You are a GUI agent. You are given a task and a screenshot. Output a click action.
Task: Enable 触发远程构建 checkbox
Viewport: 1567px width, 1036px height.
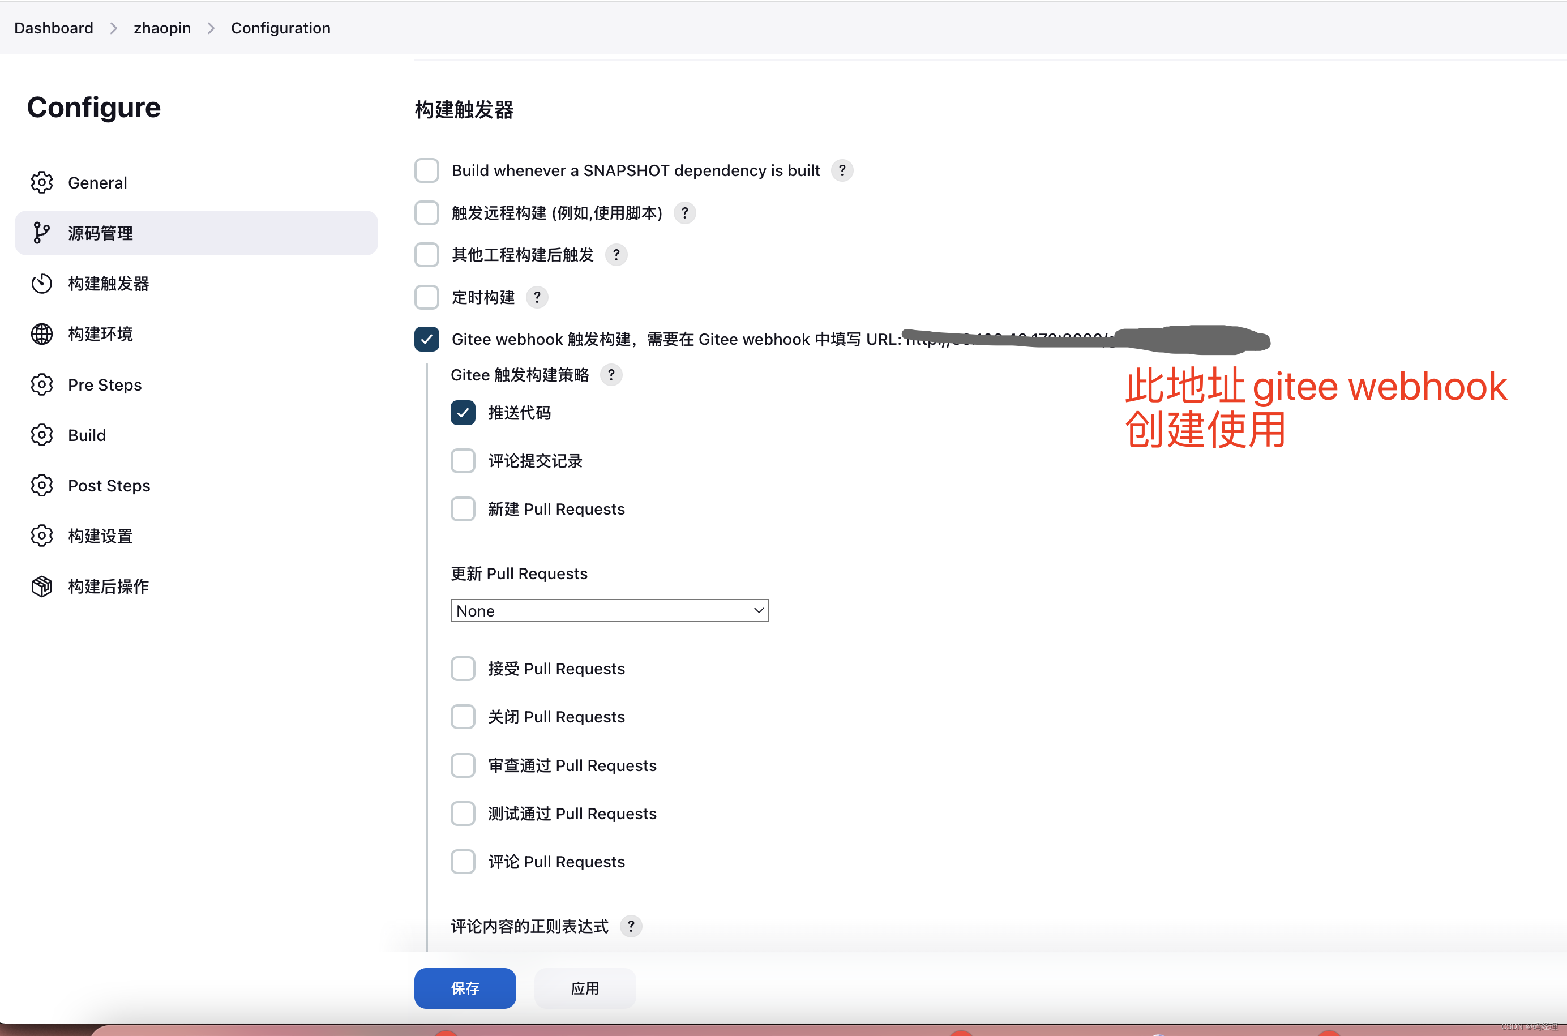(427, 213)
